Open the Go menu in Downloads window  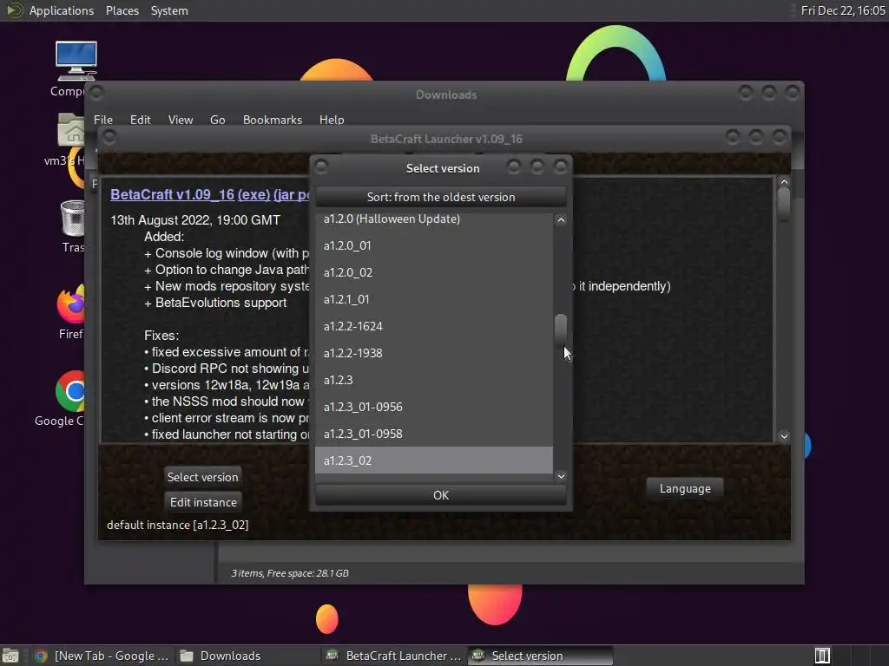tap(218, 120)
